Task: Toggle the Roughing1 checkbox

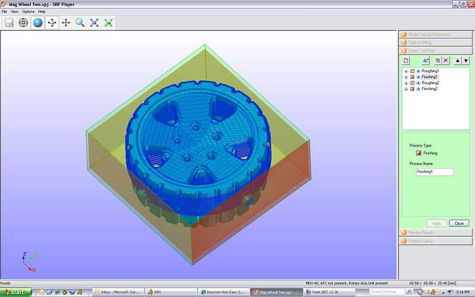Action: click(x=413, y=71)
